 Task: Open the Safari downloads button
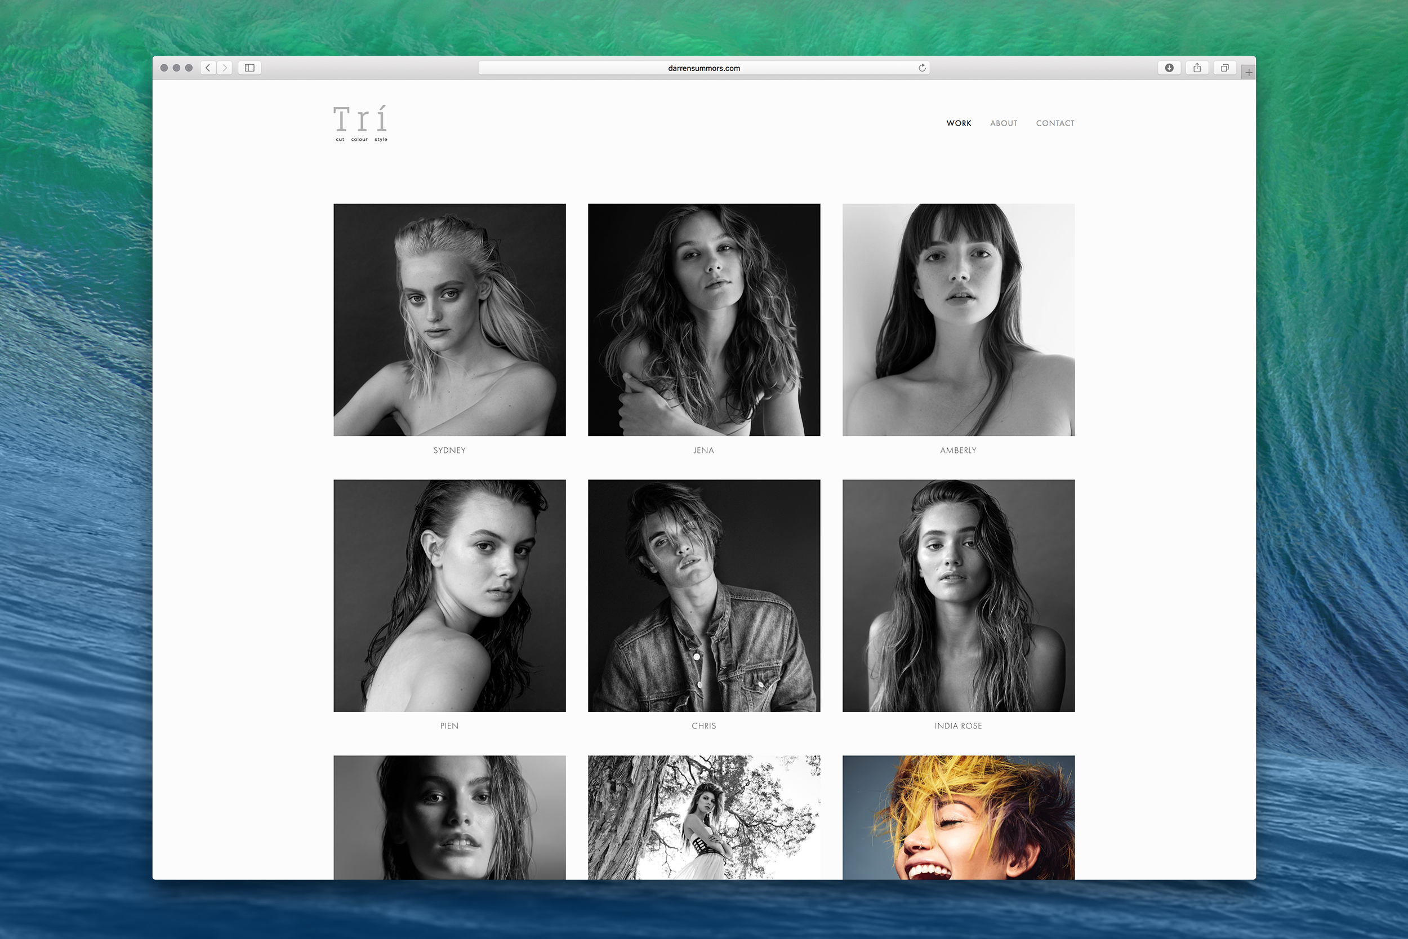(1169, 68)
